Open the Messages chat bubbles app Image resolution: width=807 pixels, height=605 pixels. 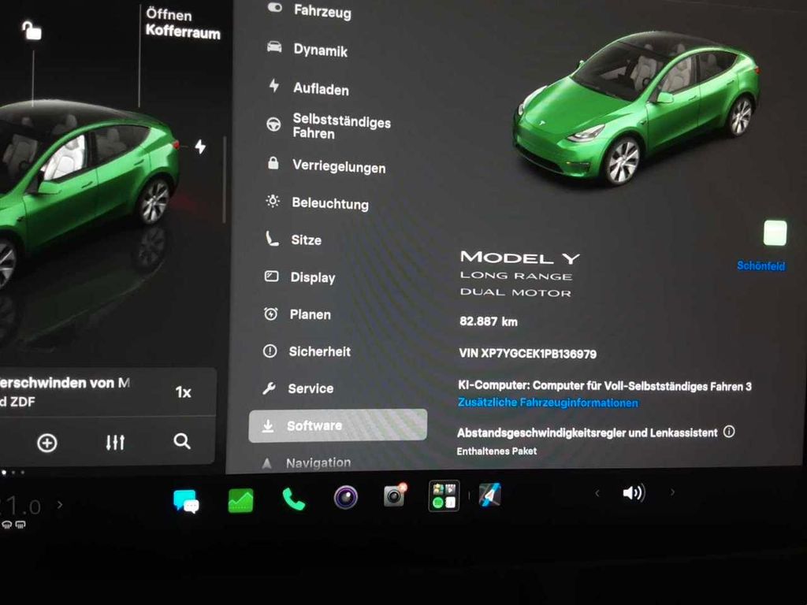tap(186, 501)
